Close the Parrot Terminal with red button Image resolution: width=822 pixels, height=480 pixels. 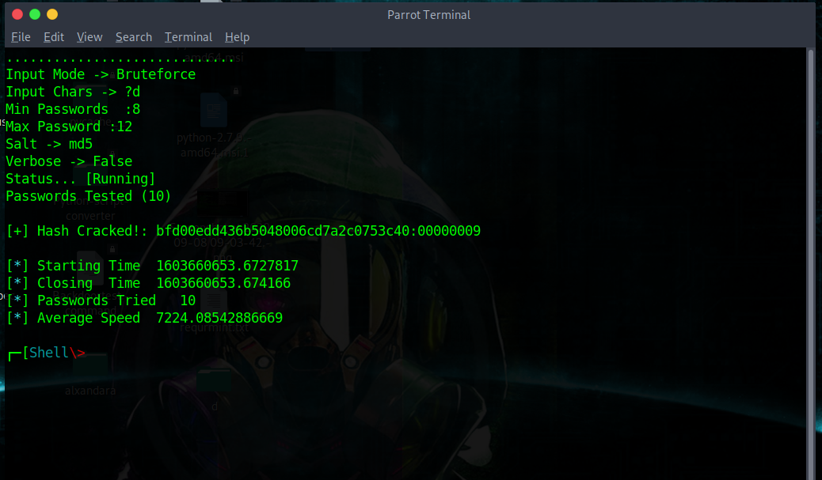click(17, 14)
